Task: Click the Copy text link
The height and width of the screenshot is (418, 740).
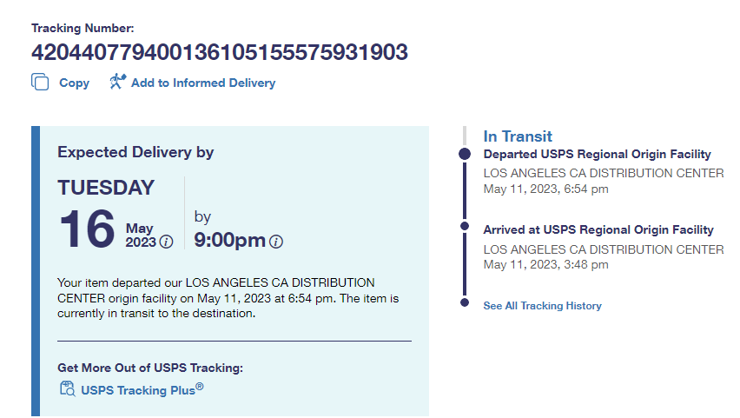Action: [x=74, y=83]
